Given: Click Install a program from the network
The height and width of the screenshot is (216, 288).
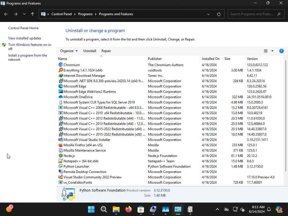Looking at the screenshot, I should point(28,57).
